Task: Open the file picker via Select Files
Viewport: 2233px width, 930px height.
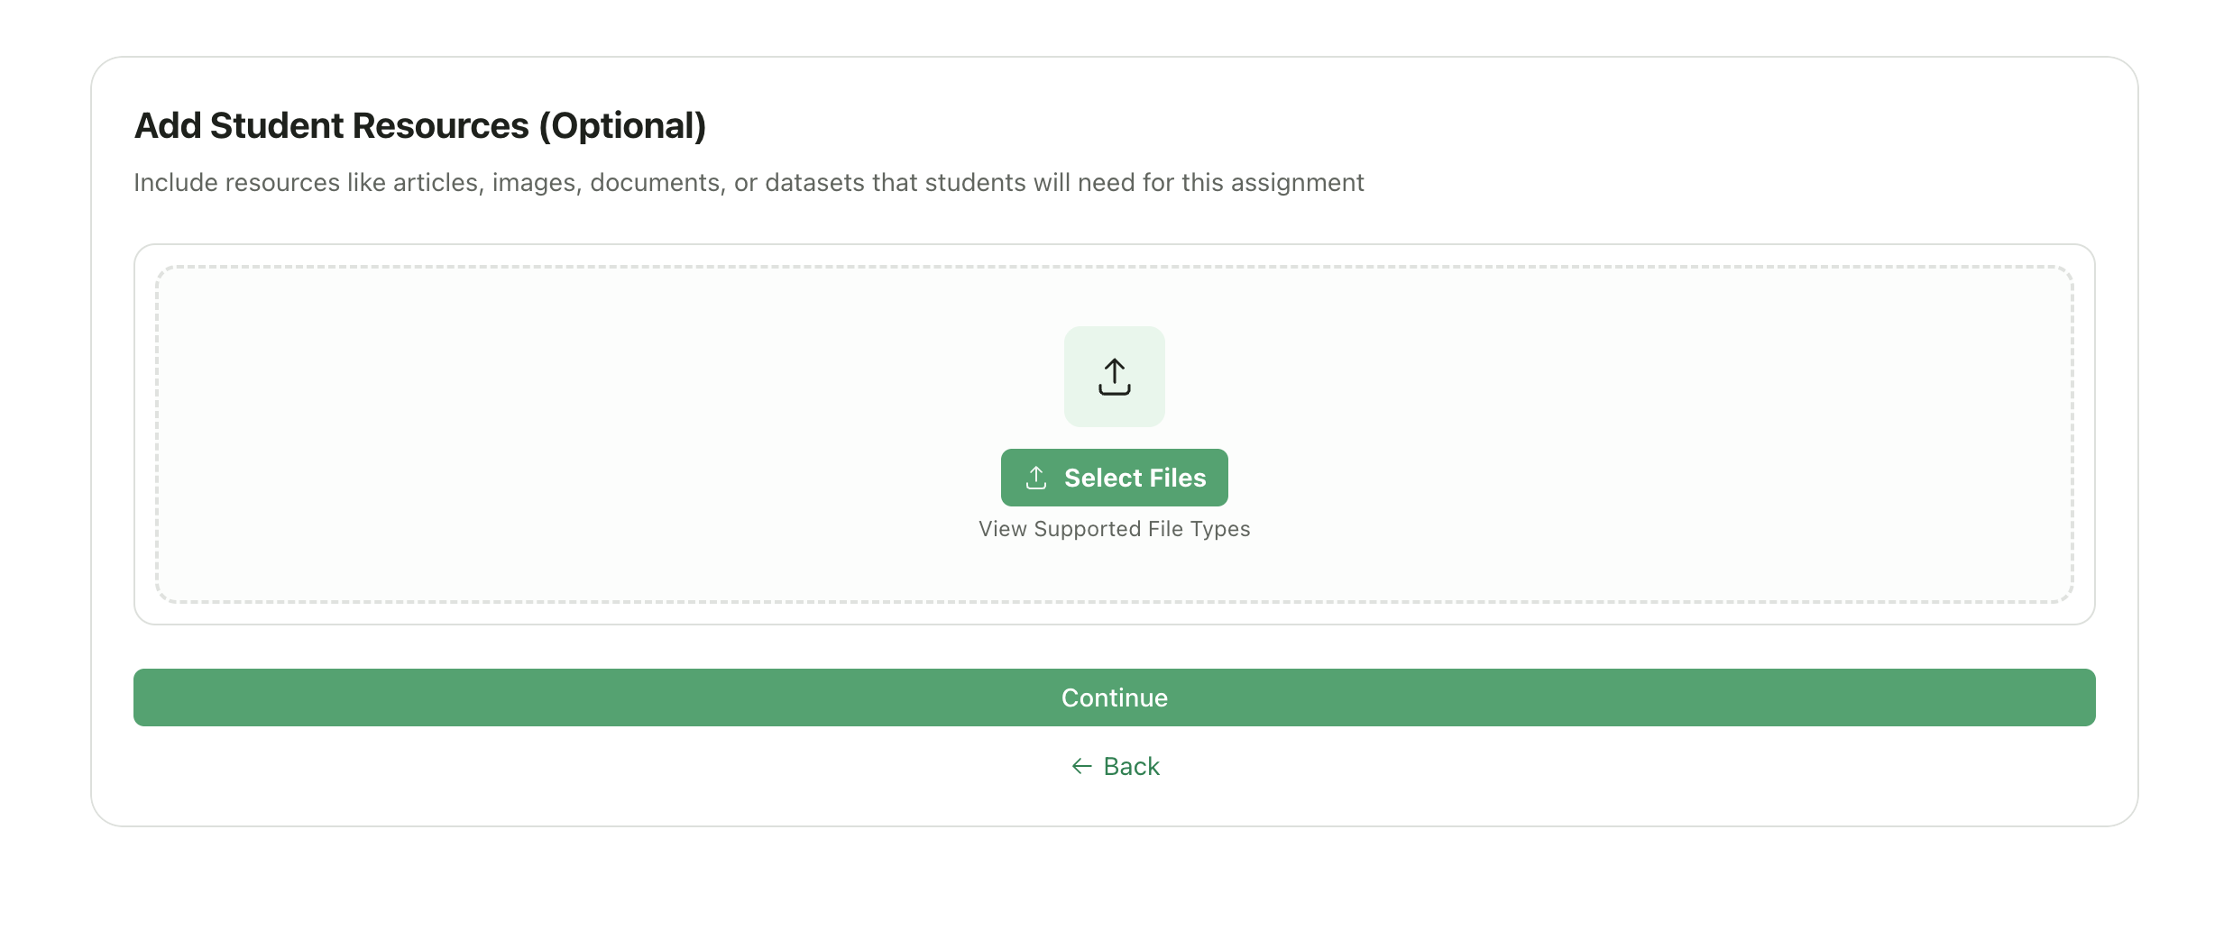Action: [x=1115, y=478]
